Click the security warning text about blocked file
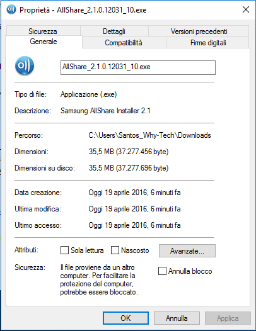The width and height of the screenshot is (256, 331). click(x=99, y=279)
